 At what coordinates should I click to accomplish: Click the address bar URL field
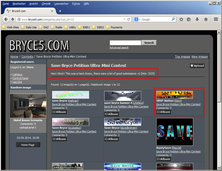[x=71, y=19]
